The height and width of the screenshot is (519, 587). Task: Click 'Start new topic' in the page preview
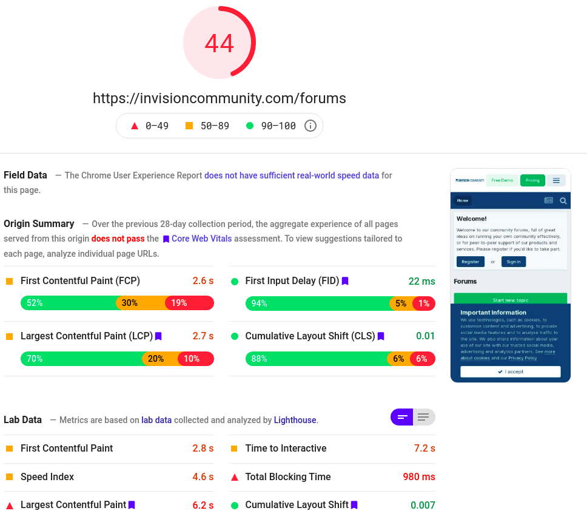[x=511, y=299]
